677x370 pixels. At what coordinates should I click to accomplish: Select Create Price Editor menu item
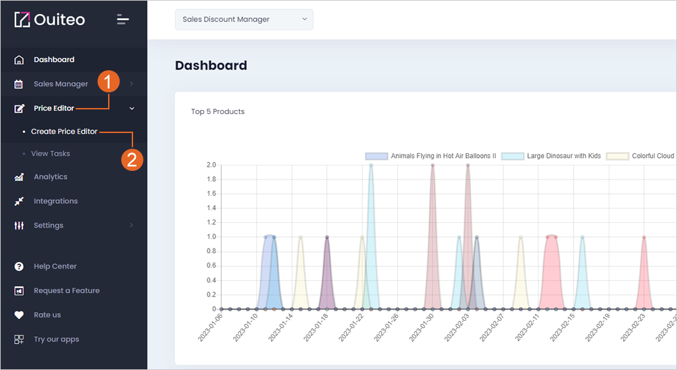coord(64,132)
